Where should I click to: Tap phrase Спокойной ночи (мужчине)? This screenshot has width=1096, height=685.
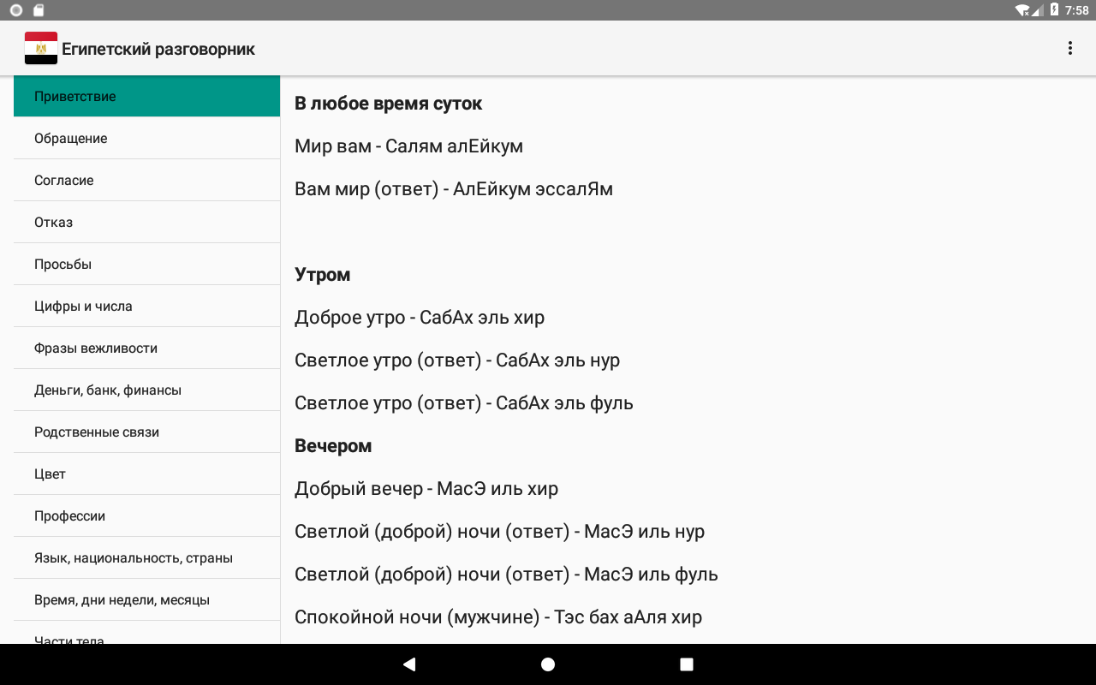(x=498, y=617)
